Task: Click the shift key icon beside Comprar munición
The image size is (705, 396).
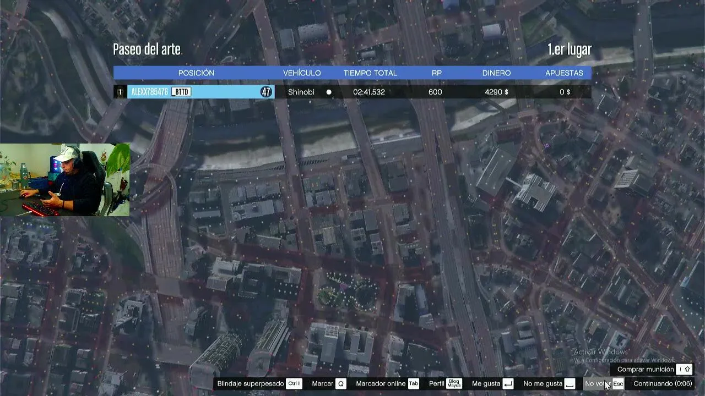Action: (685, 370)
